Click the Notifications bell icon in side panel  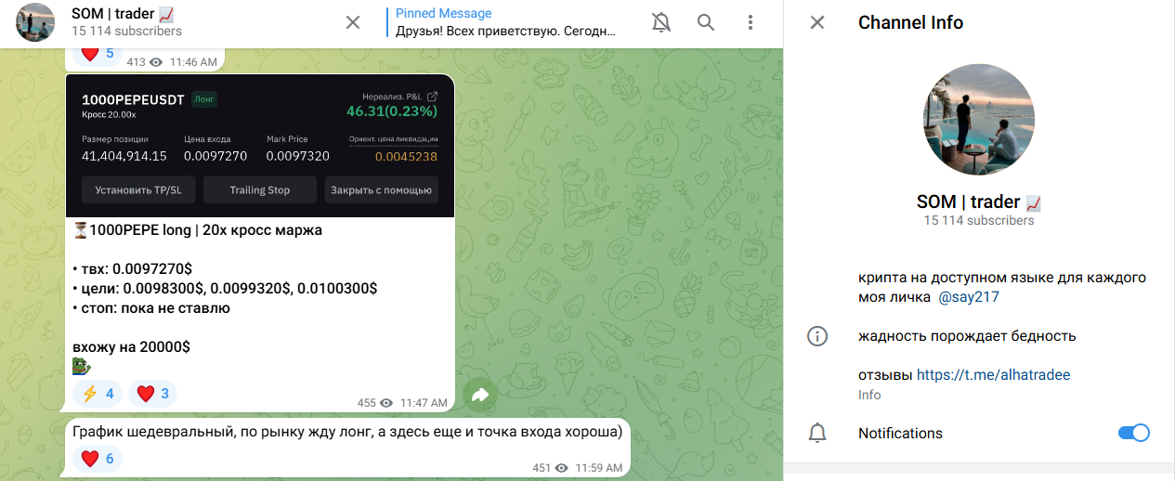click(x=817, y=433)
